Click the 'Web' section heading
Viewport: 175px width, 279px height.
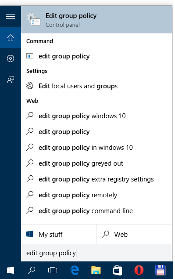pos(32,101)
